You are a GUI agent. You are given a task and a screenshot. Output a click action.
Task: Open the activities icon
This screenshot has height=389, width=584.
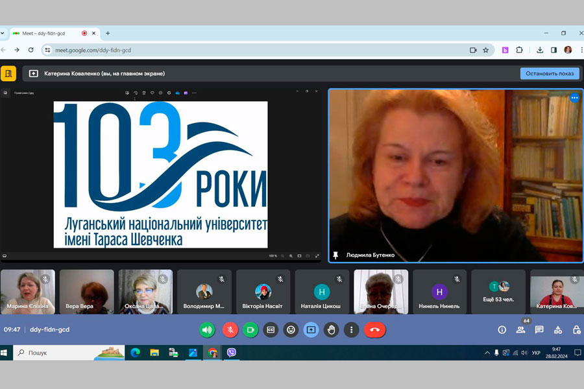pyautogui.click(x=558, y=330)
